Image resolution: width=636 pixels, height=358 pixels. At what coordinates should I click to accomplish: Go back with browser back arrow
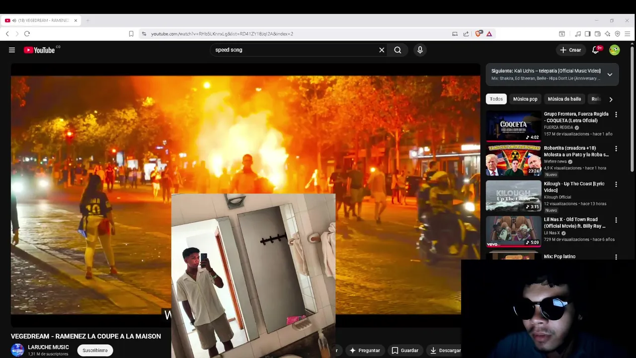point(7,34)
